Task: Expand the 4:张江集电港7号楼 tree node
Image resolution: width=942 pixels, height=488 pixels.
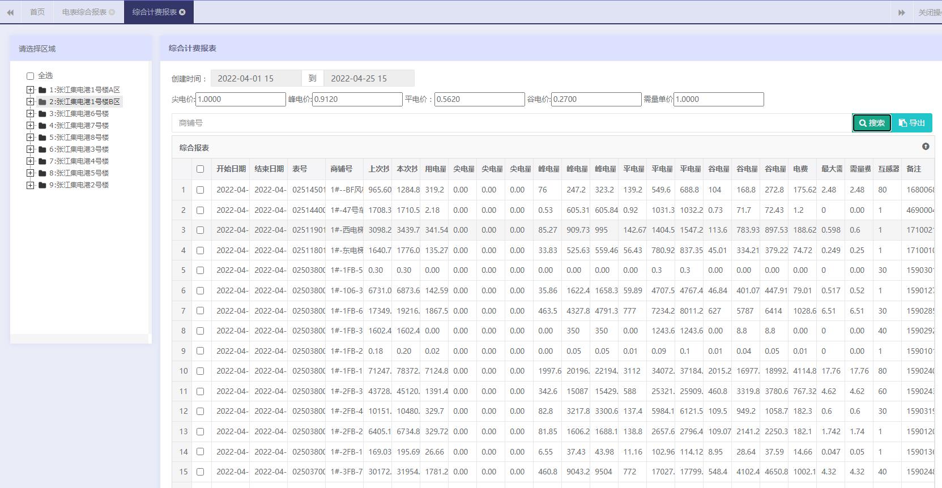Action: click(x=31, y=126)
